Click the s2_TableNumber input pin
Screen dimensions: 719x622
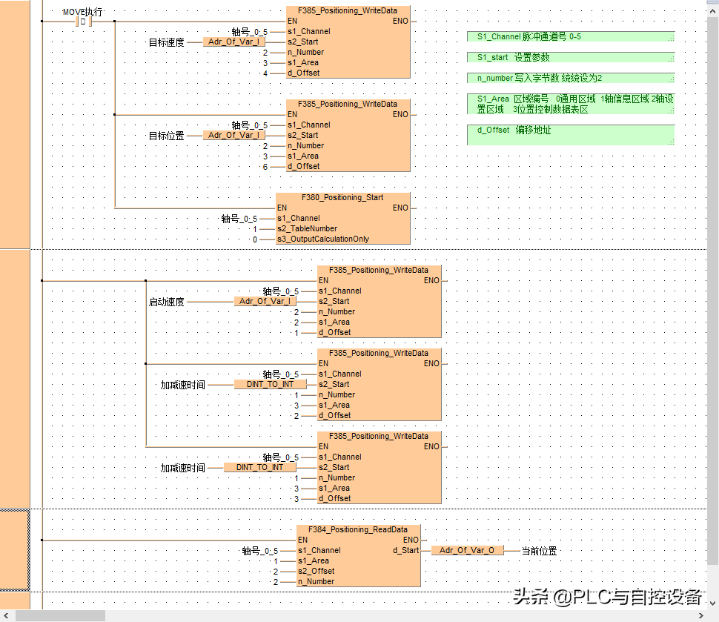click(x=307, y=229)
